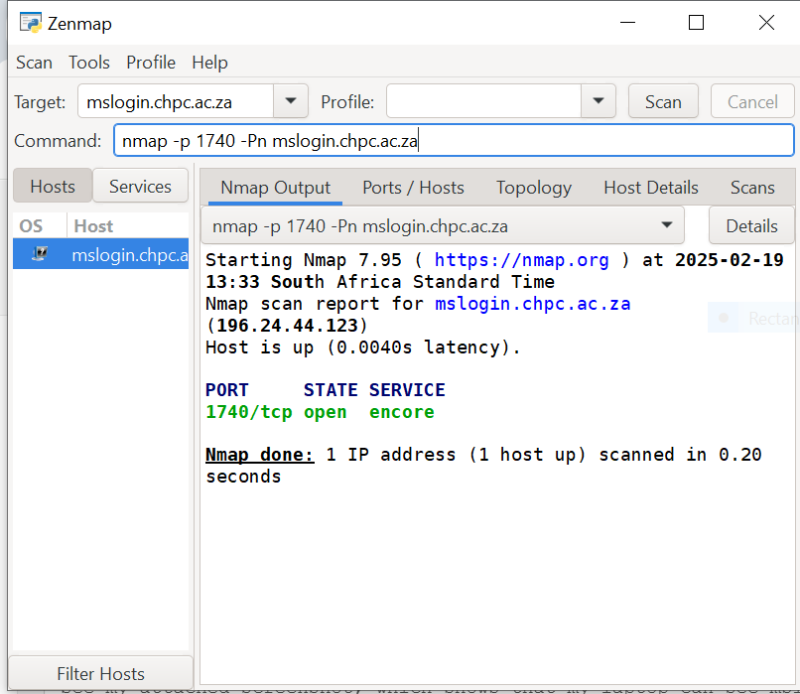This screenshot has height=694, width=800.
Task: Switch to the Ports / Hosts tab
Action: (x=413, y=188)
